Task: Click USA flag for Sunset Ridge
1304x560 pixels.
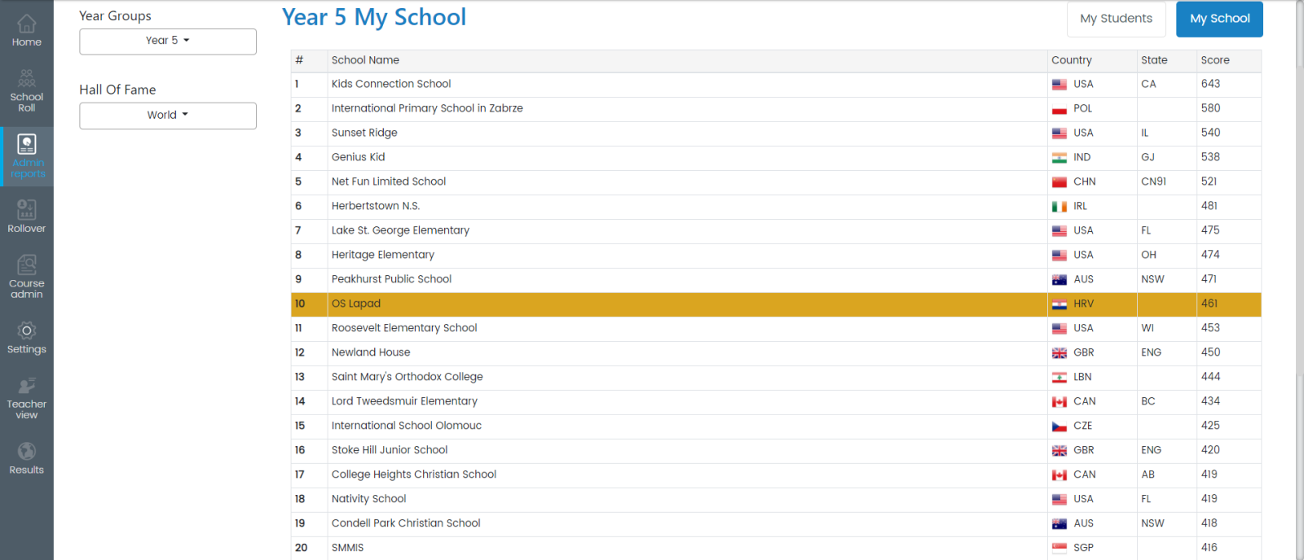Action: [x=1059, y=133]
